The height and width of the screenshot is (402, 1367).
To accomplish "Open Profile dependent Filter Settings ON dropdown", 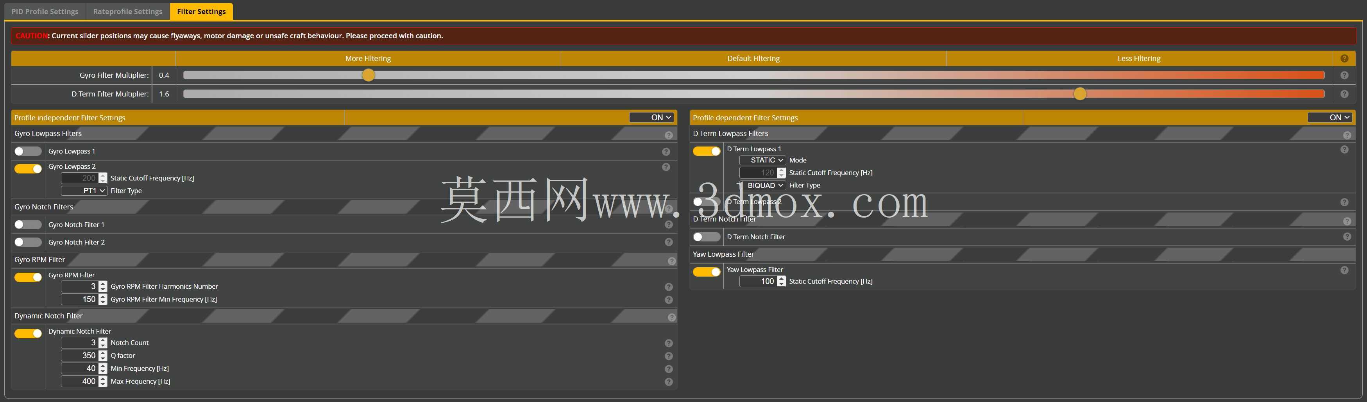I will click(1330, 117).
